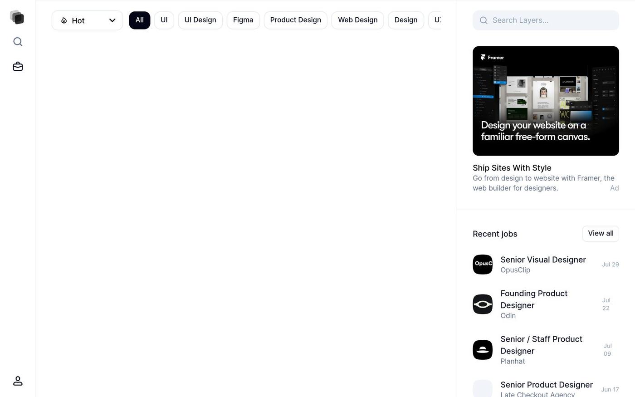Open the Framer ad banner image
Image resolution: width=635 pixels, height=397 pixels.
[x=546, y=101]
